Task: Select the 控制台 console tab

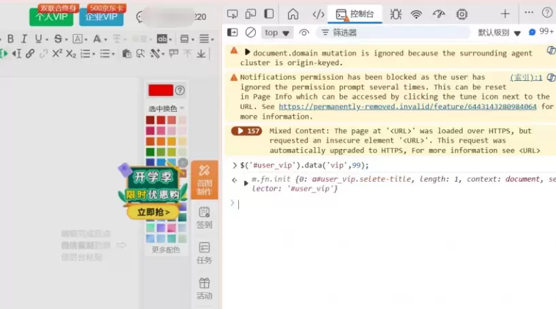Action: [x=355, y=14]
